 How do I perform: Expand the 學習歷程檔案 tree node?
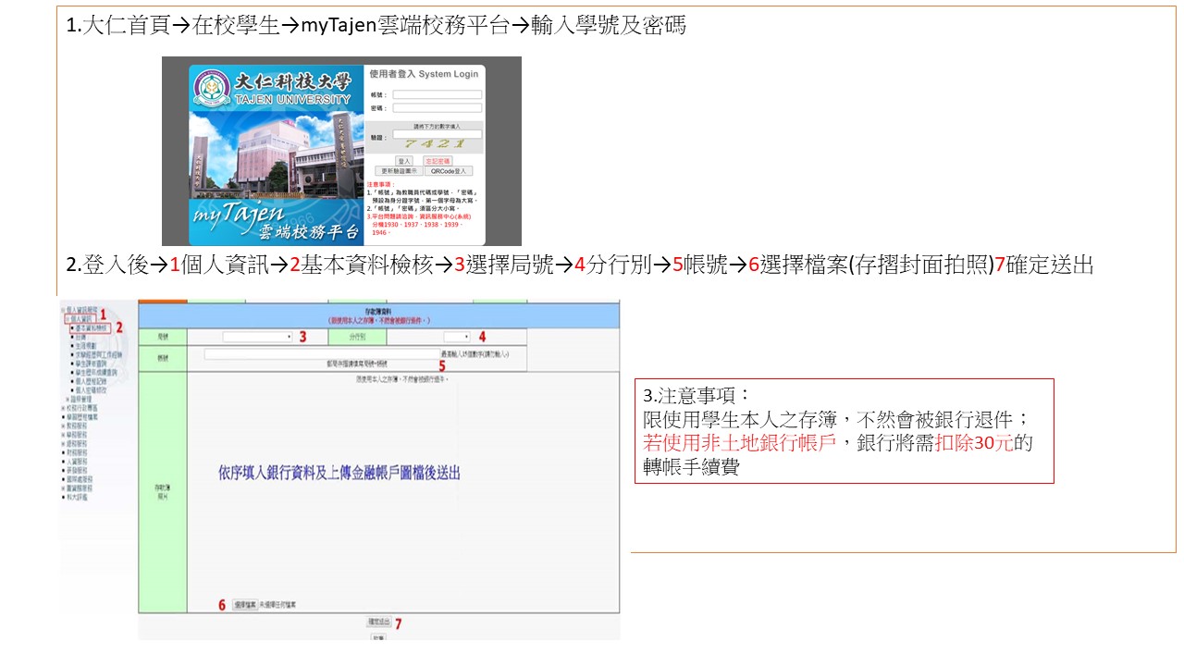click(x=63, y=417)
